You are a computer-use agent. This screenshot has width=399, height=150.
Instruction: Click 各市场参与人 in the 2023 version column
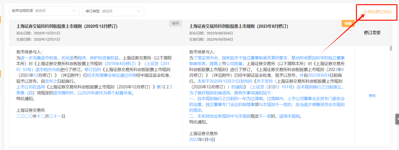tap(202, 52)
